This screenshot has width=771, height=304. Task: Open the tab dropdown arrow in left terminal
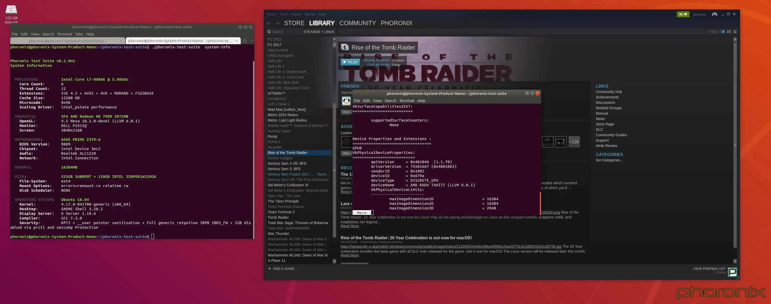(252, 41)
